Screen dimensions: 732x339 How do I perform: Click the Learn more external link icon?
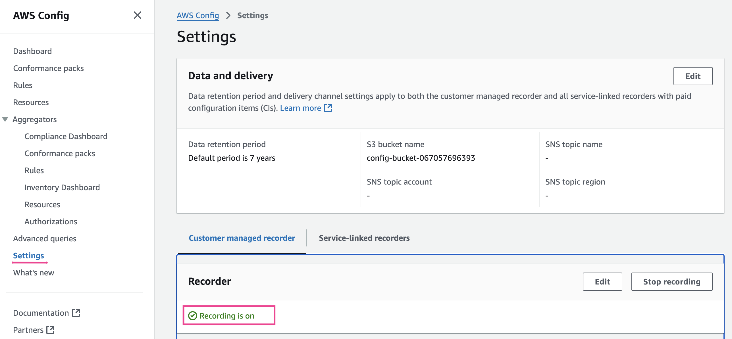click(328, 108)
